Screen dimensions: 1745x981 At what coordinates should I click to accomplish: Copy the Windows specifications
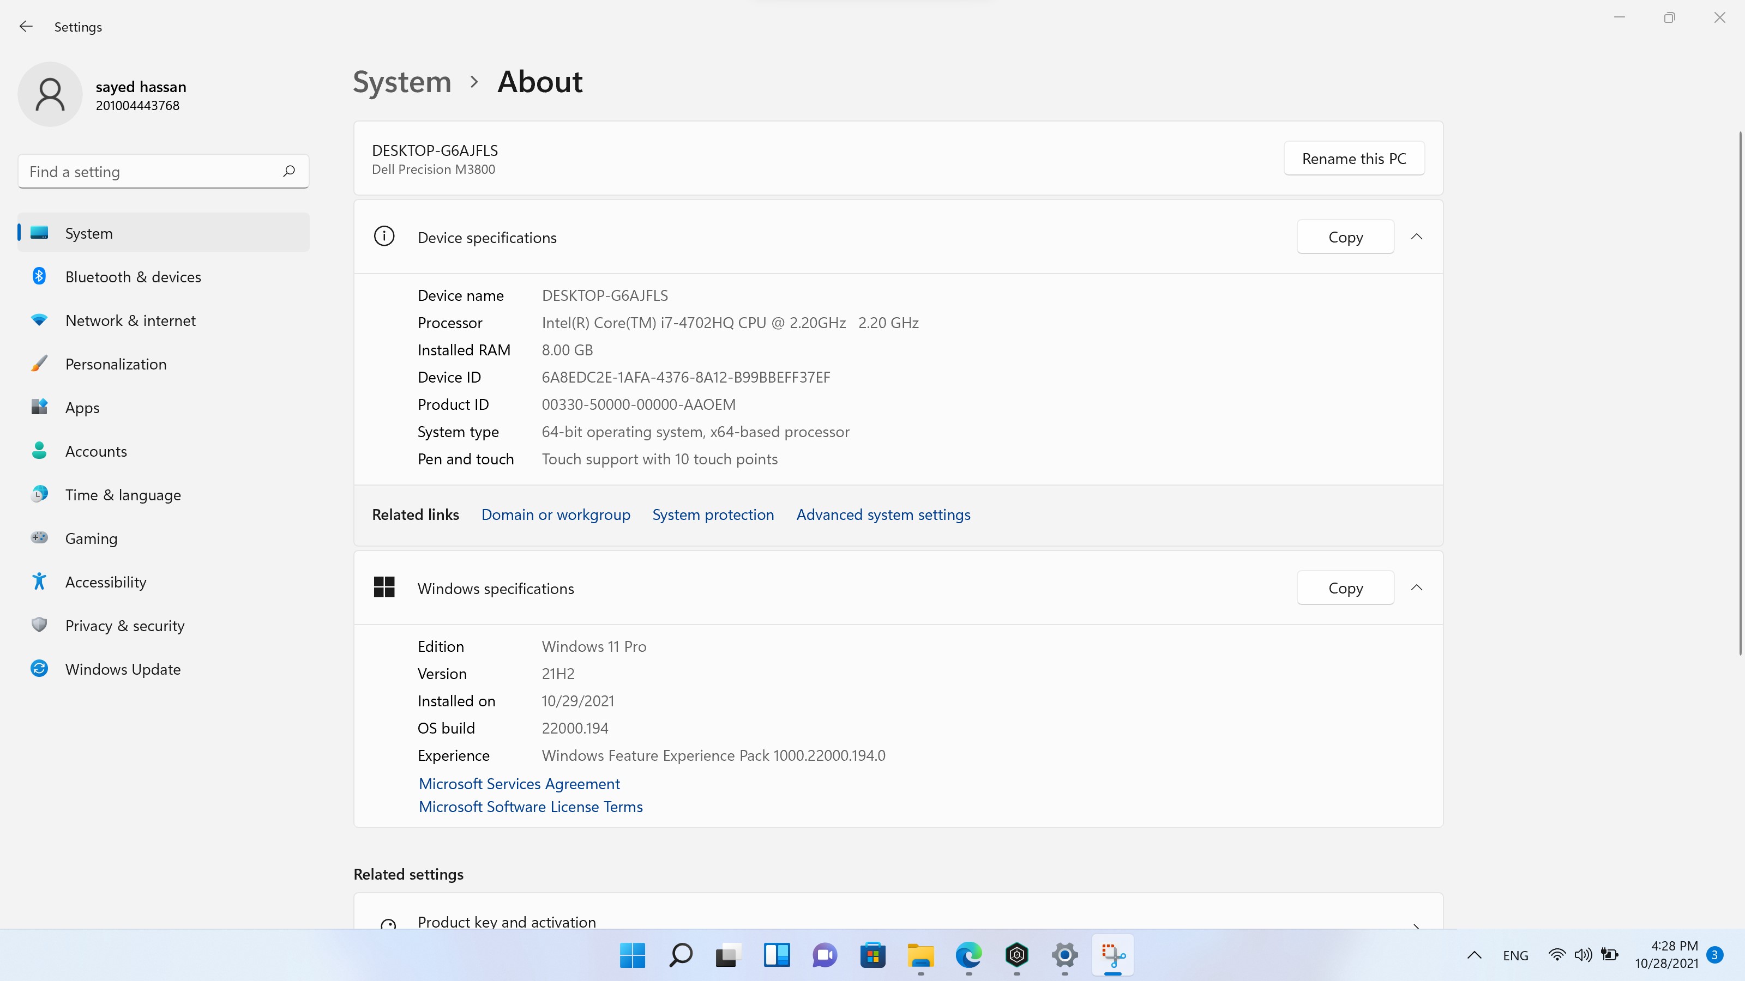pos(1345,588)
